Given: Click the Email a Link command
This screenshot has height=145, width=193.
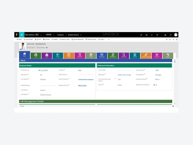Looking at the screenshot, I should (x=64, y=39).
